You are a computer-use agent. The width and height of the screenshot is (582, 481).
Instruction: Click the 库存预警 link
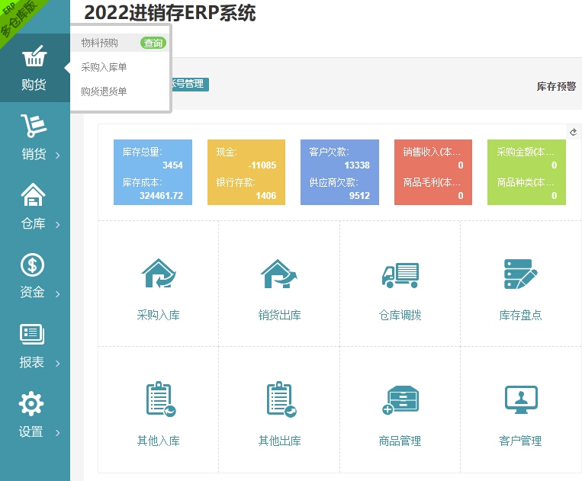pyautogui.click(x=556, y=86)
